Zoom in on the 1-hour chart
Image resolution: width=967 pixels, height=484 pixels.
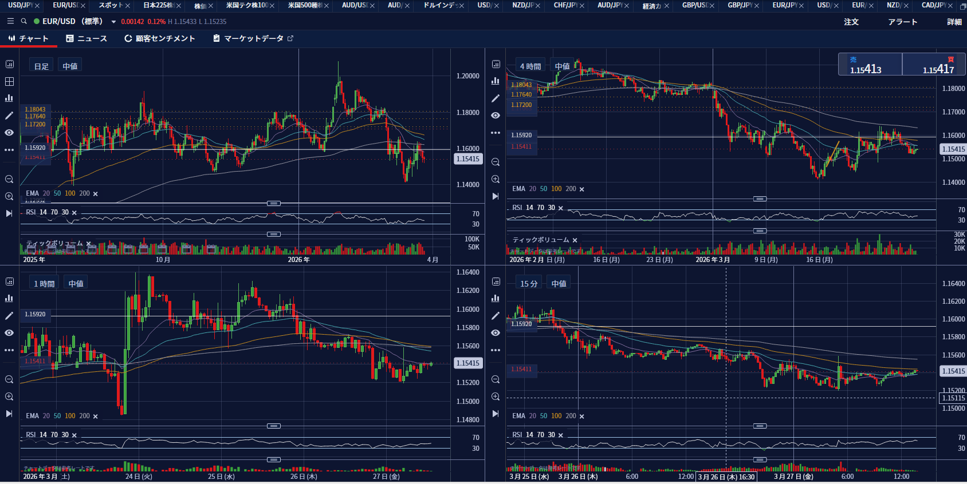9,396
